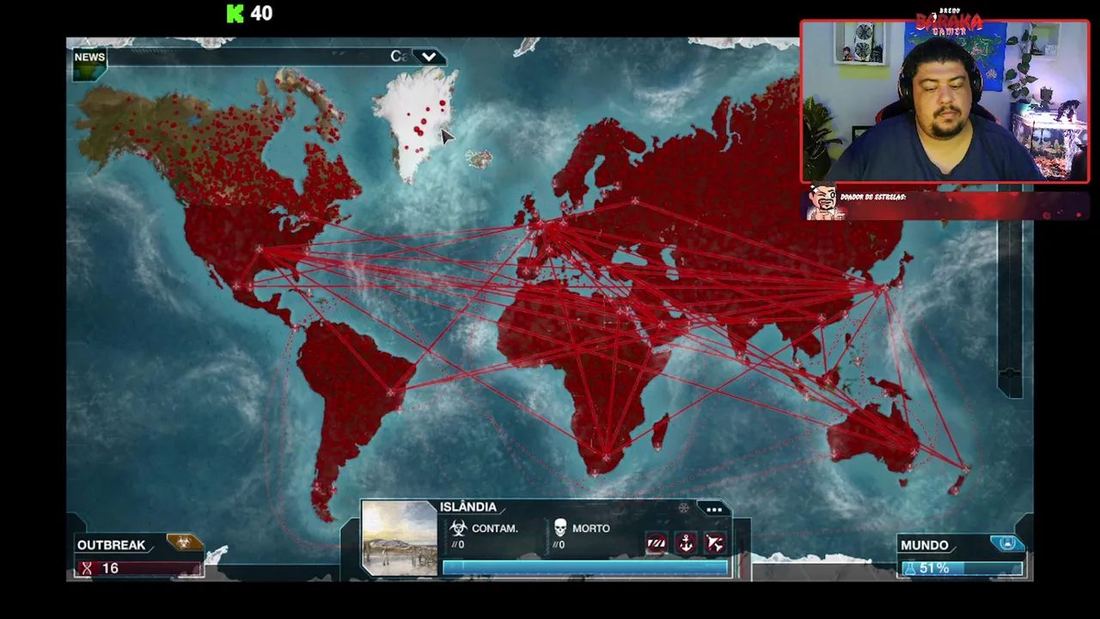Screen dimensions: 1100x619
Task: Click the biohazard CONTAM. icon
Action: pos(458,528)
